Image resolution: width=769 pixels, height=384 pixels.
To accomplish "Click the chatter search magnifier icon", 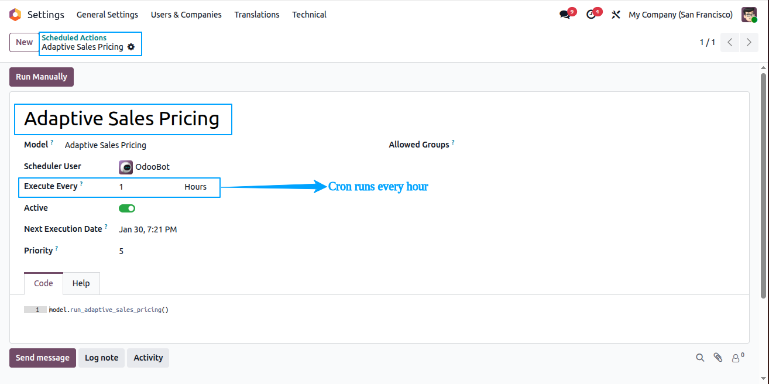I will (700, 358).
